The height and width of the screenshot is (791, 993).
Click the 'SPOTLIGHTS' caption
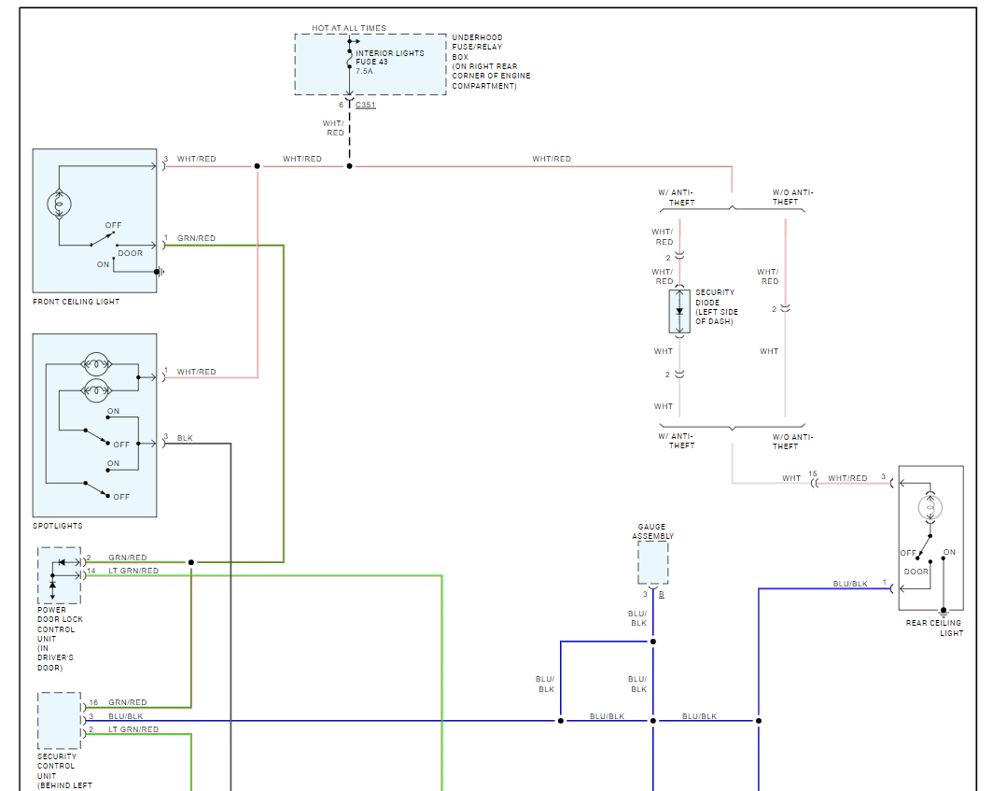[58, 526]
